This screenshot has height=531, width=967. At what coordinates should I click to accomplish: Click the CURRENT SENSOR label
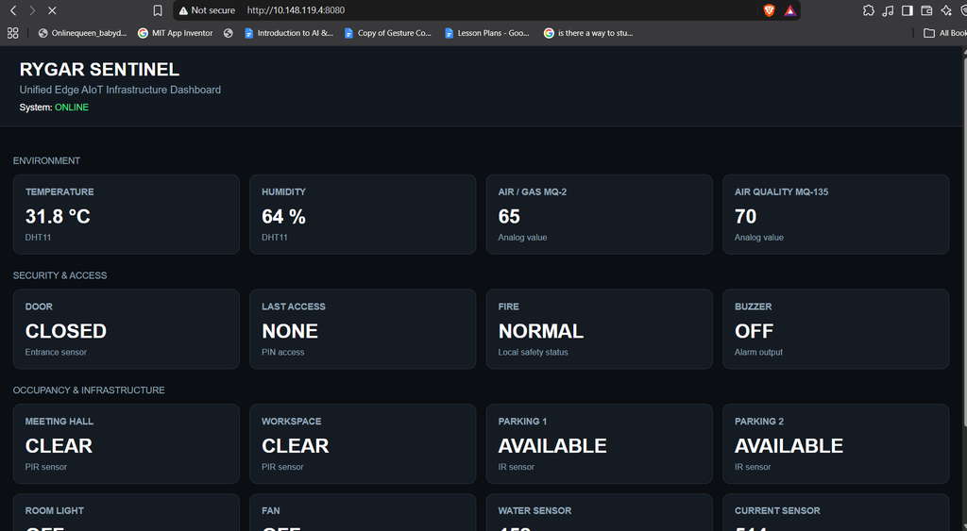(777, 510)
